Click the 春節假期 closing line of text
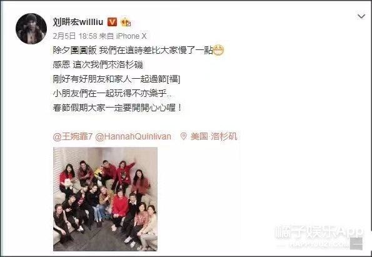This screenshot has width=372, height=257. 118,108
